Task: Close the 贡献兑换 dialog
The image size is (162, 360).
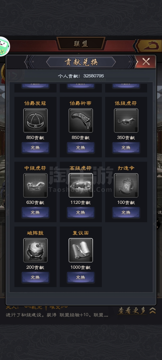Action: pyautogui.click(x=146, y=61)
